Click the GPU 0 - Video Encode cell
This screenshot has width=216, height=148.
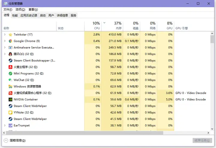(190, 99)
